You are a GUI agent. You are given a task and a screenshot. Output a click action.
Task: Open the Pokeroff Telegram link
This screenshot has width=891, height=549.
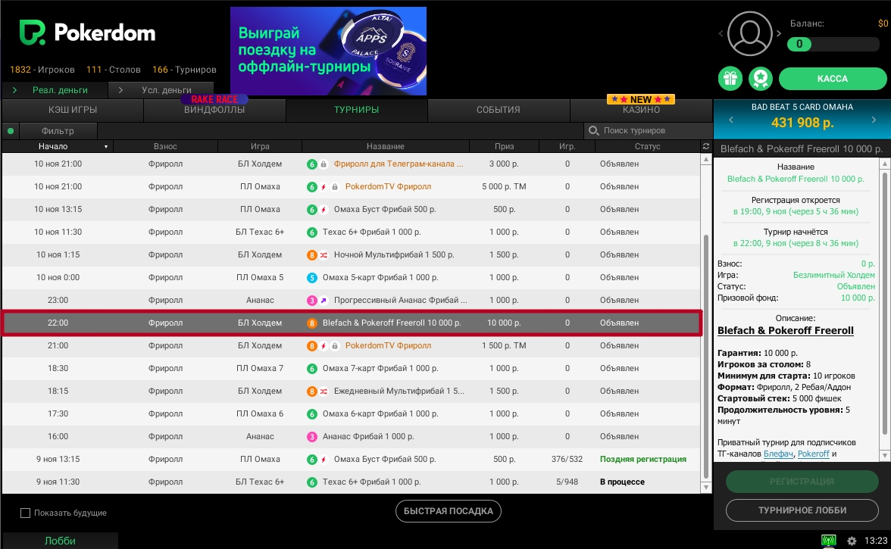tap(813, 454)
